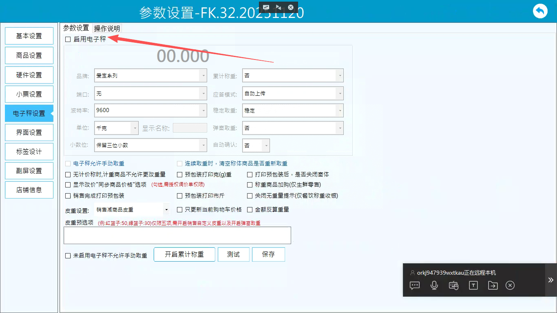Screen dimensions: 557x313
Task: Click the blue back arrow icon
Action: point(540,11)
